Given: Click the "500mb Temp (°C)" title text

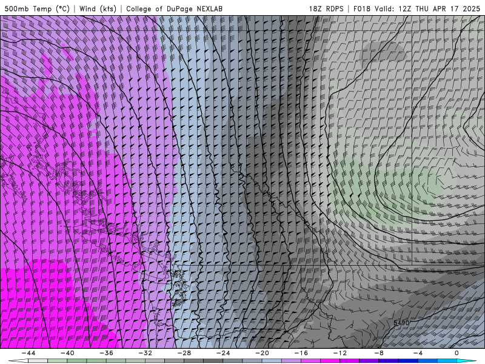Looking at the screenshot, I should pyautogui.click(x=37, y=8).
